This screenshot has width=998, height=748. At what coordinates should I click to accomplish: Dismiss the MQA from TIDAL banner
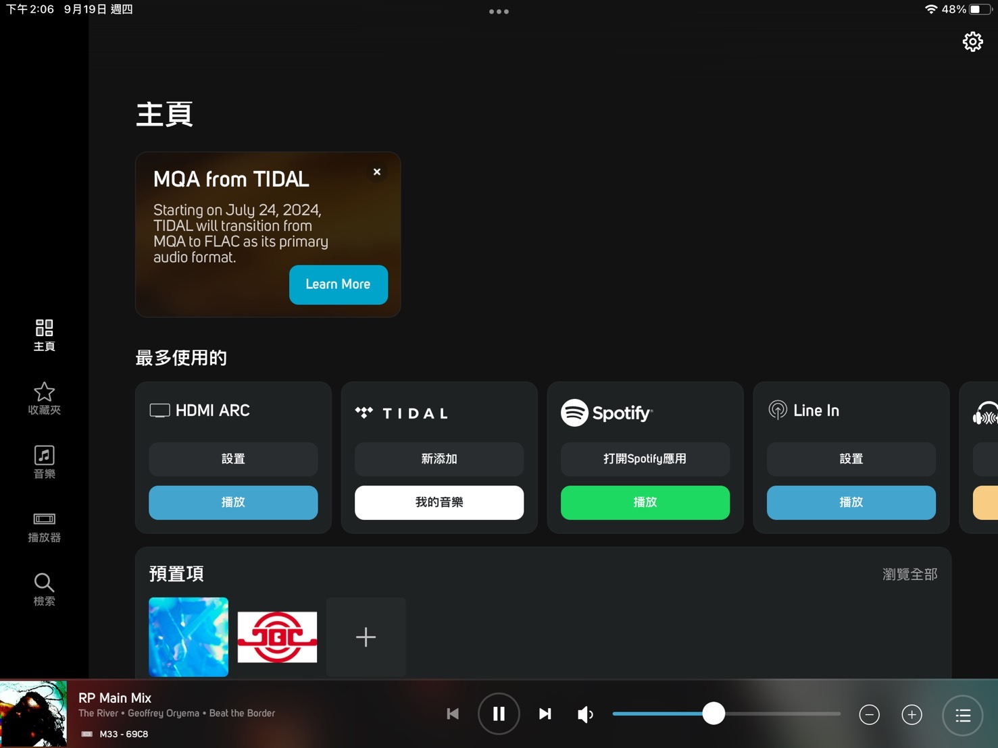tap(377, 172)
